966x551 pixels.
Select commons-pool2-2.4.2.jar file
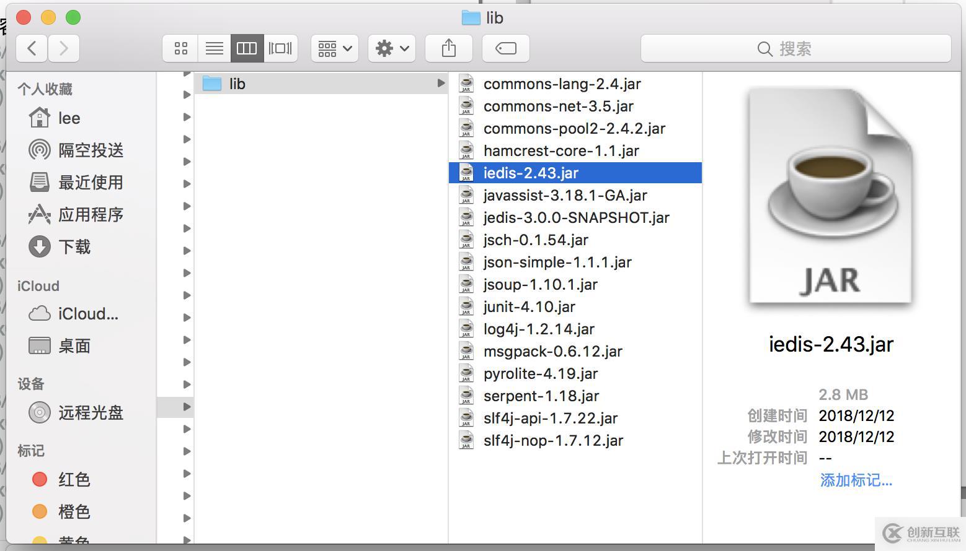pos(575,128)
